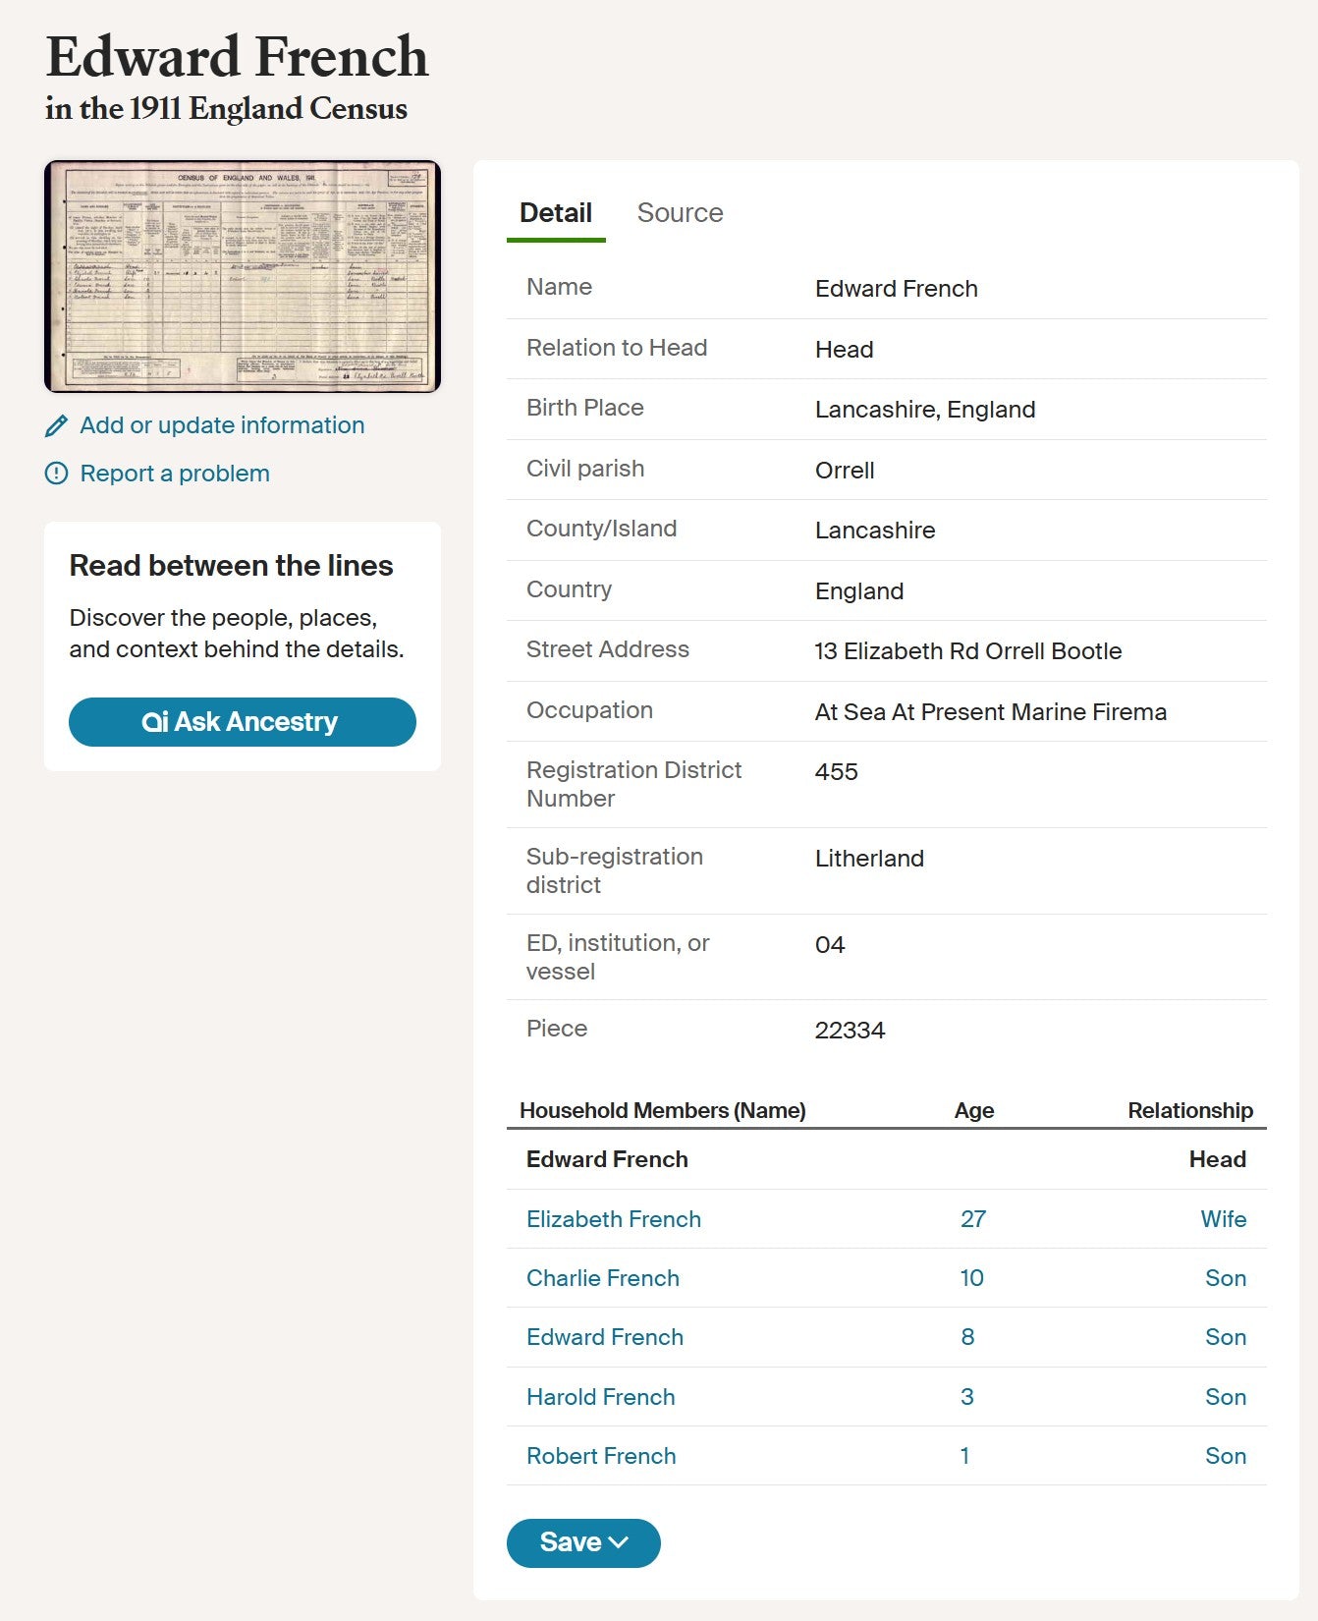Screen dimensions: 1318x1621
Task: Open Elizabeth French household member record
Action: [x=614, y=1219]
